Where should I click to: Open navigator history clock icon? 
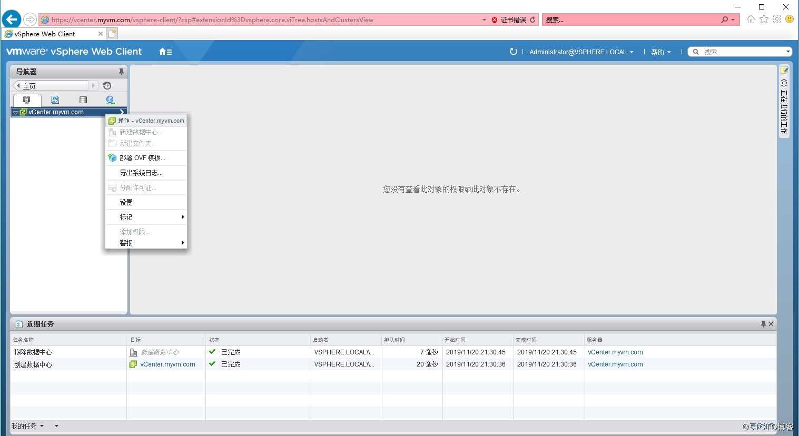tap(107, 86)
